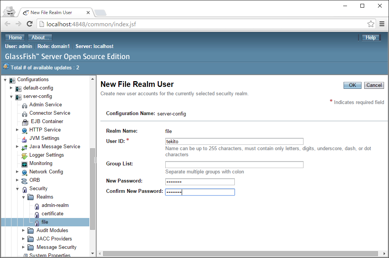Select the Logger Settings tree item

[x=47, y=155]
